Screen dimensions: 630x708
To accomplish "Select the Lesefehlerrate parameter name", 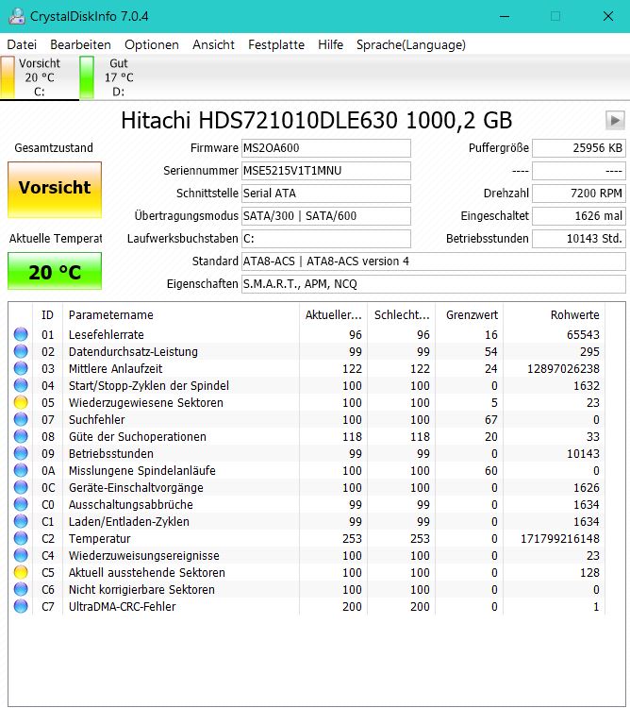I will pos(106,334).
